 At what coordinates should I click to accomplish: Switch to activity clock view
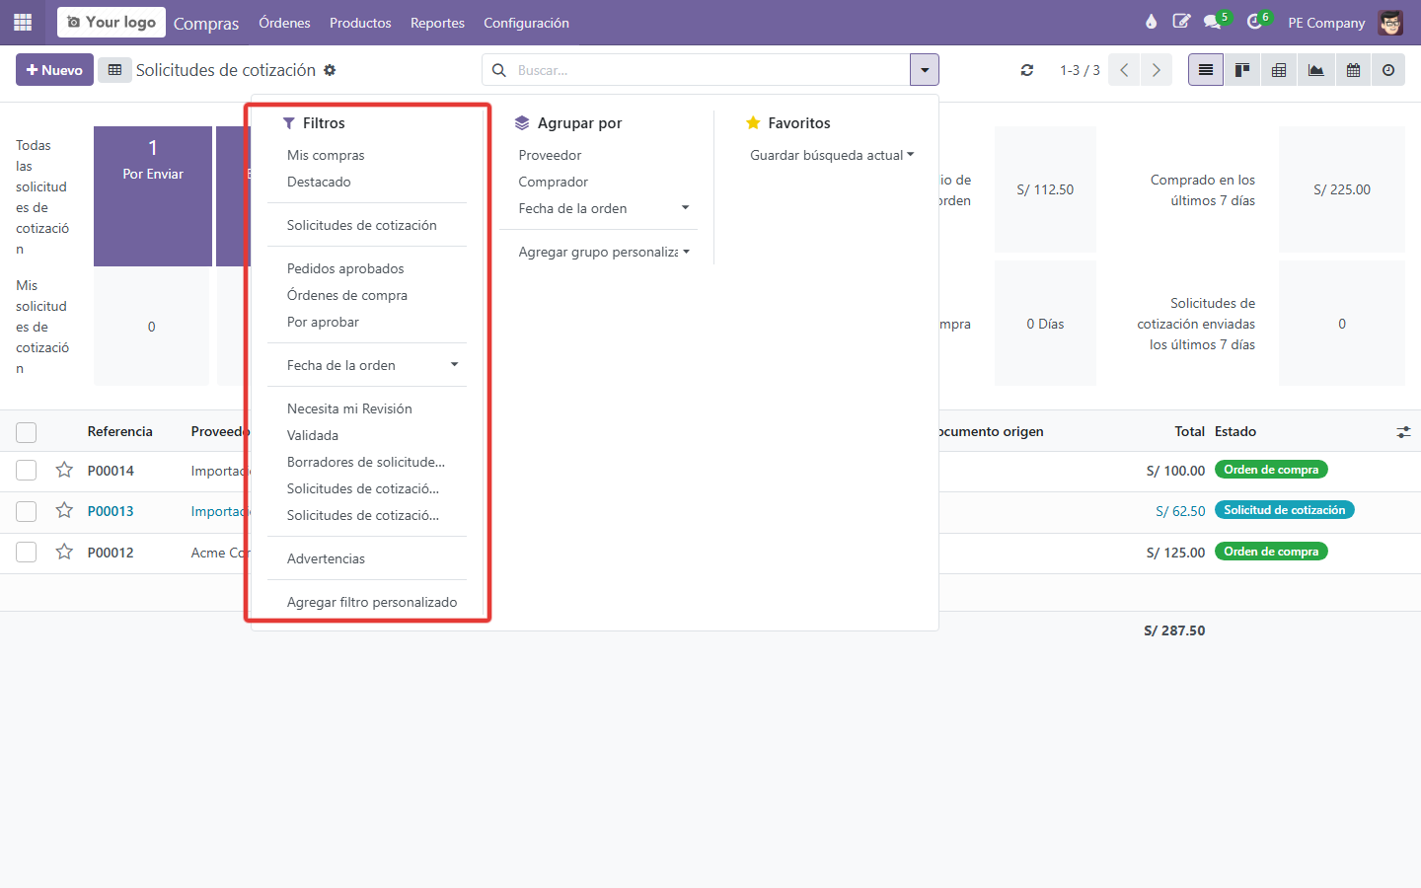tap(1388, 70)
